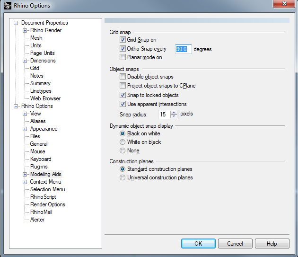Open the Aliases options page

click(x=38, y=121)
